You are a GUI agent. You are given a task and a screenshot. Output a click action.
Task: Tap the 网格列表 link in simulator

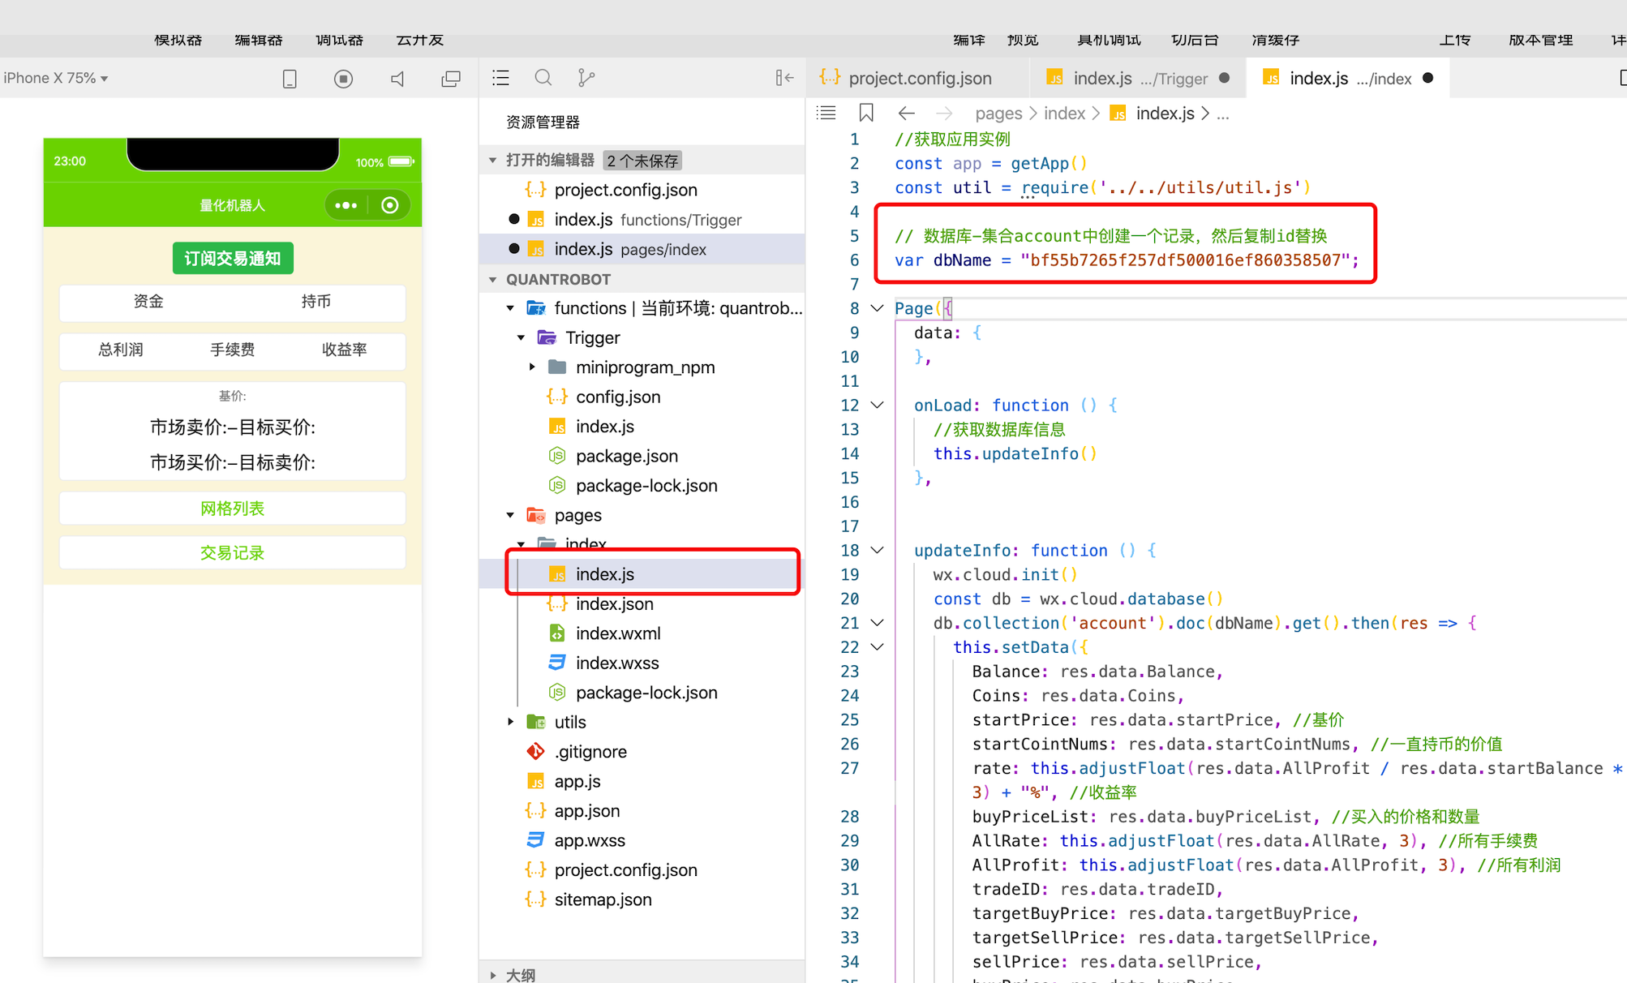pos(233,509)
